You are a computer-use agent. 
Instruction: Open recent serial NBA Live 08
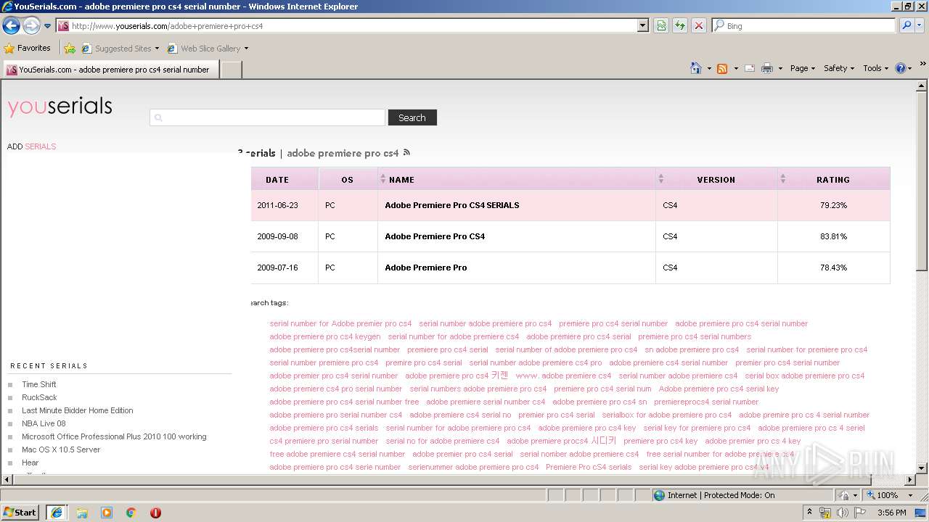44,423
